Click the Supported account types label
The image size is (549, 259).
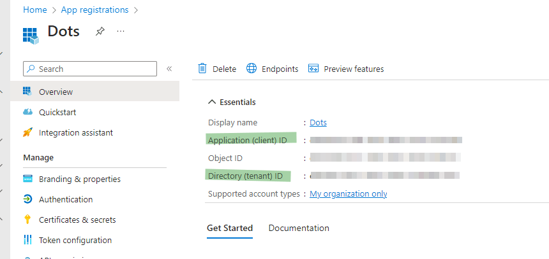[254, 193]
